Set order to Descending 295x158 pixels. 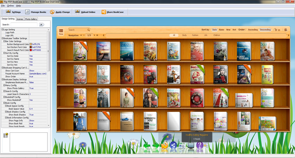[265, 30]
